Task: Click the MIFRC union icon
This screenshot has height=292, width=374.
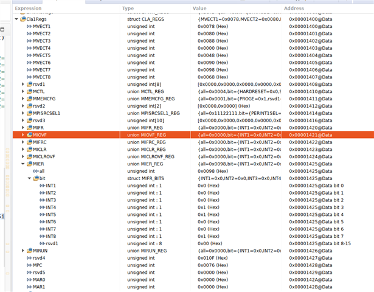Action: (29, 142)
